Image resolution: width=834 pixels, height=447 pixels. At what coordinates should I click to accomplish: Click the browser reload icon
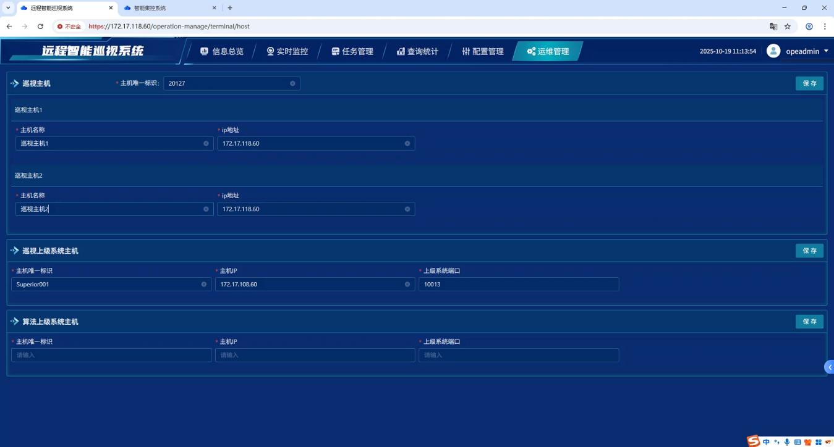click(40, 27)
